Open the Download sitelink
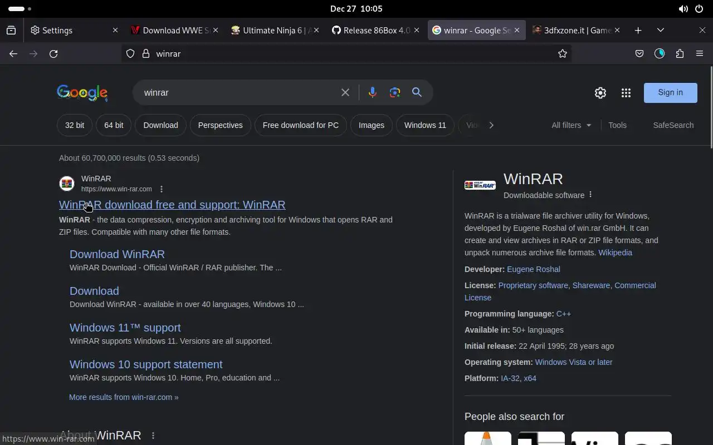 (94, 291)
